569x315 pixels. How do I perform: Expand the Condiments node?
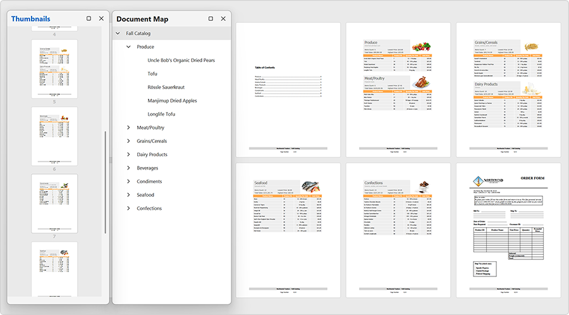(x=128, y=182)
